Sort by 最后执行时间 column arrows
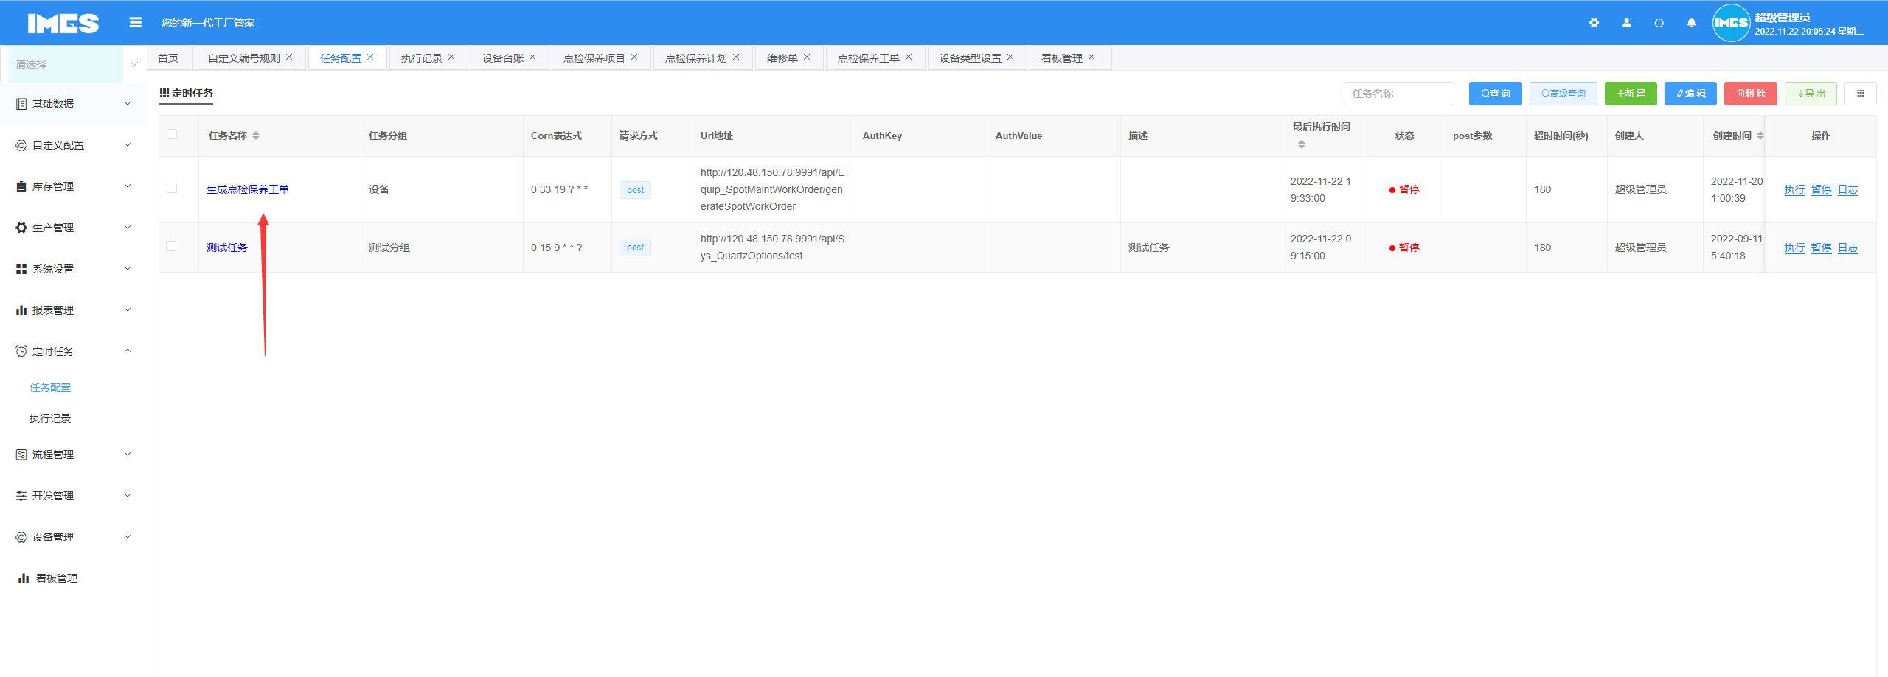1888x677 pixels. (1302, 144)
